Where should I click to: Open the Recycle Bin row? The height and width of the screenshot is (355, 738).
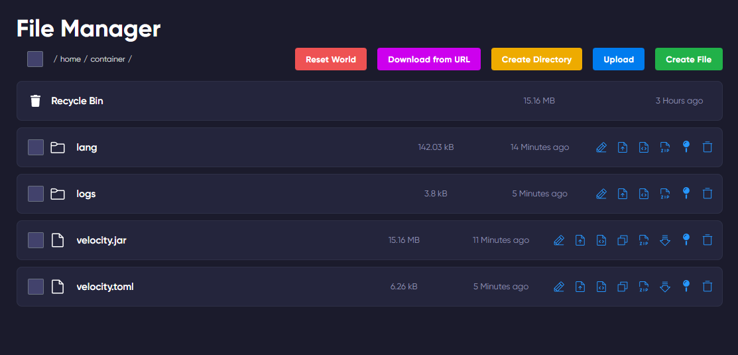click(x=78, y=101)
